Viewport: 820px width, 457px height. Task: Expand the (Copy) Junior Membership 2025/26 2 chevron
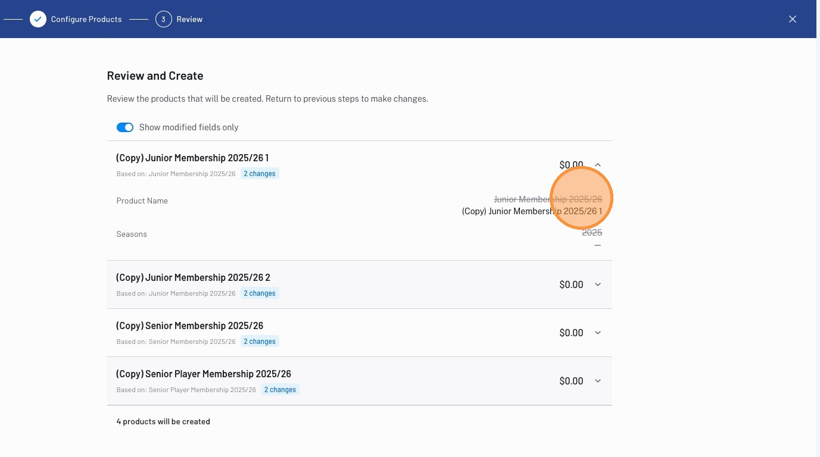pyautogui.click(x=598, y=284)
